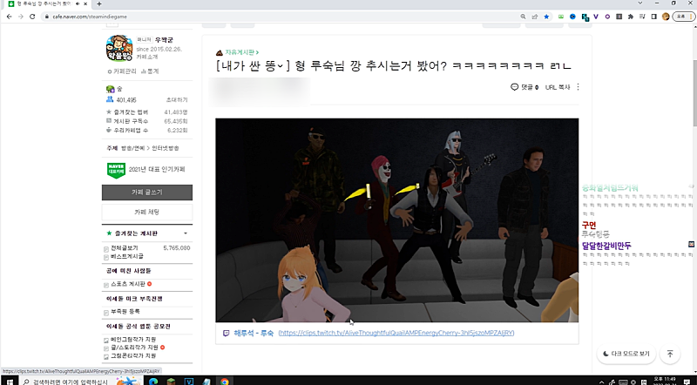Viewport: 697px width, 385px height.
Task: Click the members count people icon
Action: (110, 99)
